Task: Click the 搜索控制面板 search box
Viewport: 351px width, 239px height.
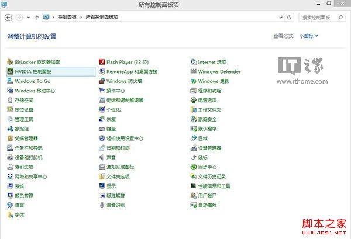Action: coord(319,18)
